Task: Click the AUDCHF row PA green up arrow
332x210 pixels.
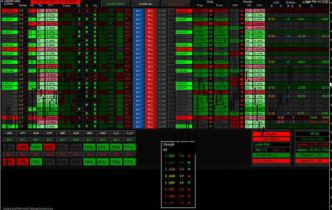Action: (x=95, y=15)
